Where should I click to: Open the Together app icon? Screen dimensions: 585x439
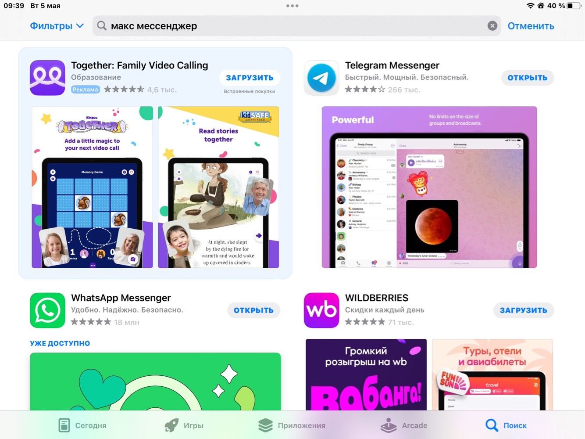coord(47,78)
